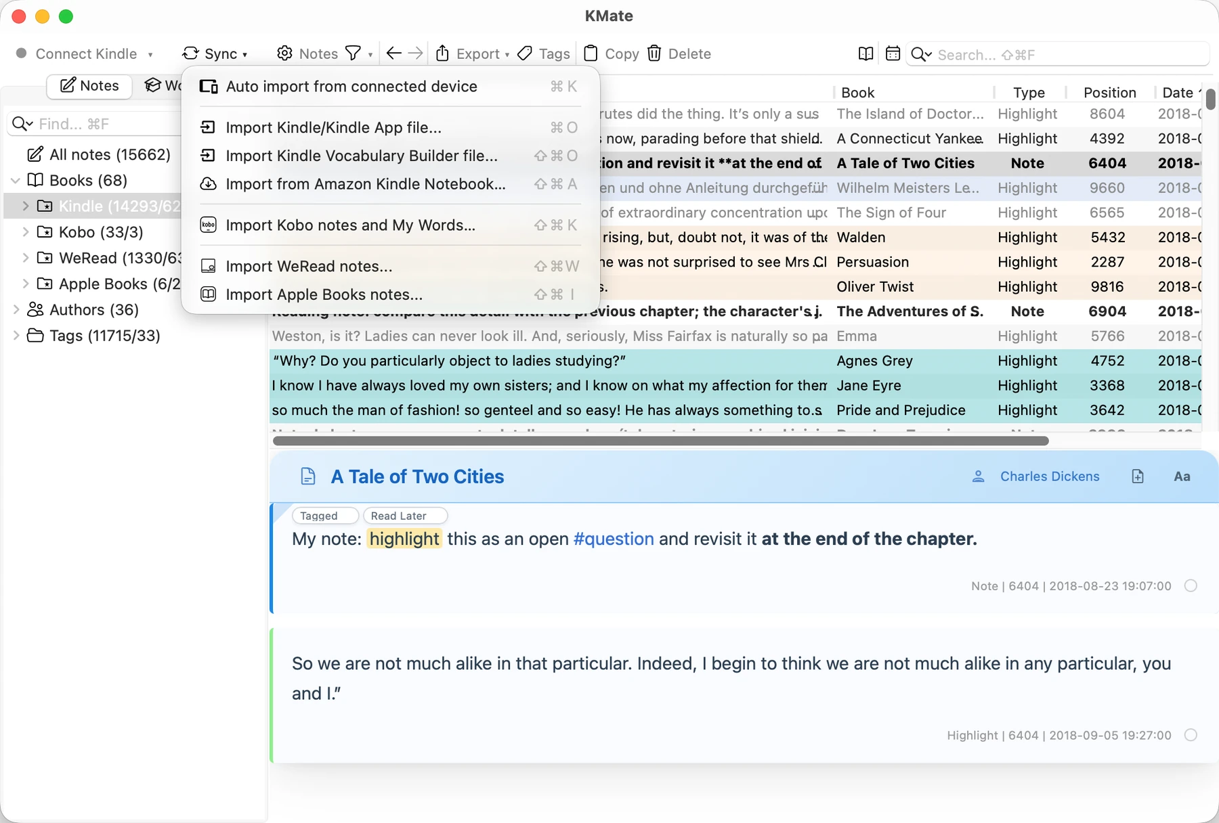Collapse the Books tree section

click(16, 181)
